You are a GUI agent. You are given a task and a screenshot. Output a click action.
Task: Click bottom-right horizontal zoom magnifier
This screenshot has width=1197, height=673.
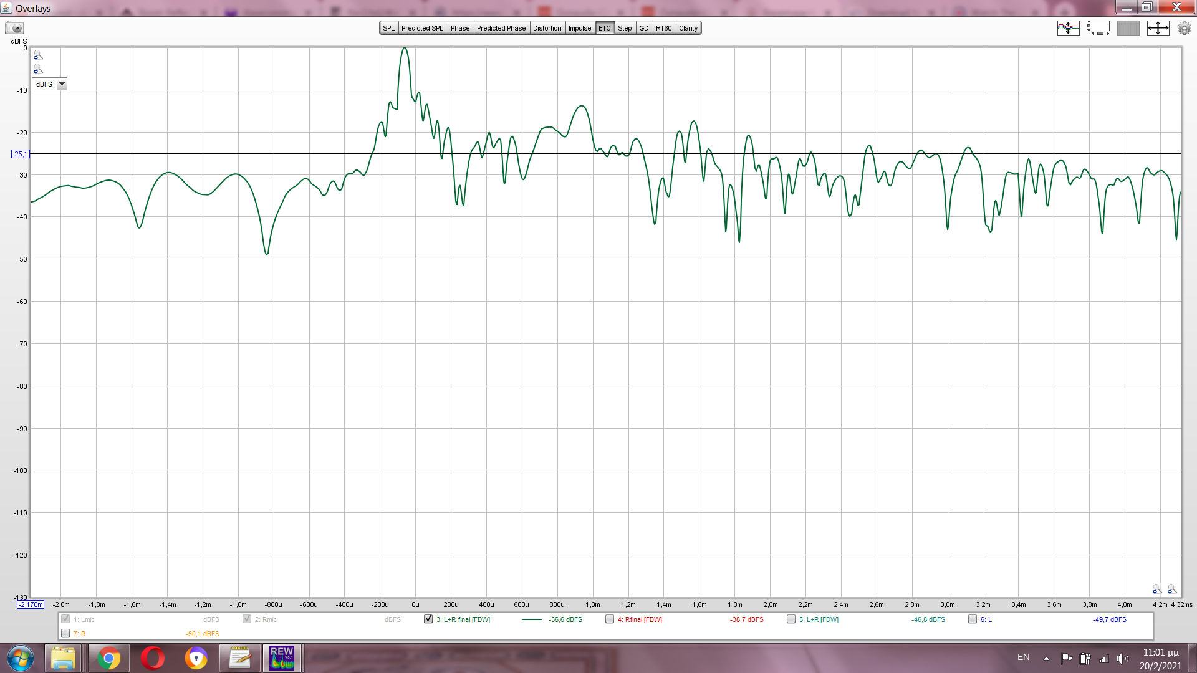(x=1172, y=589)
